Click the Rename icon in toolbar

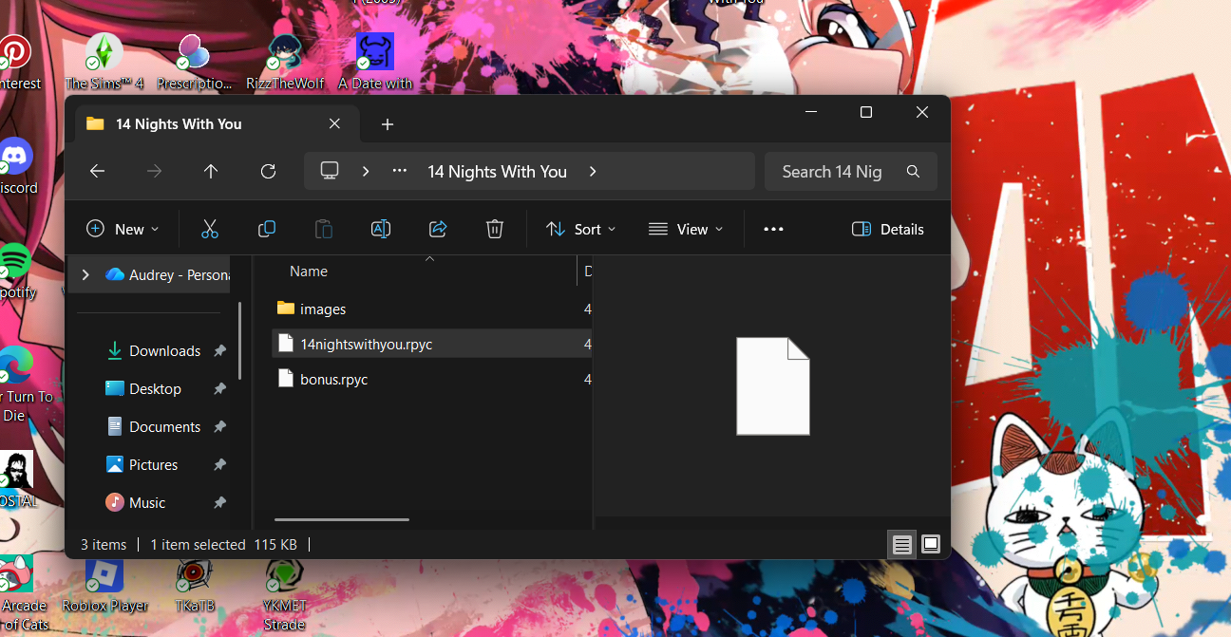tap(381, 229)
